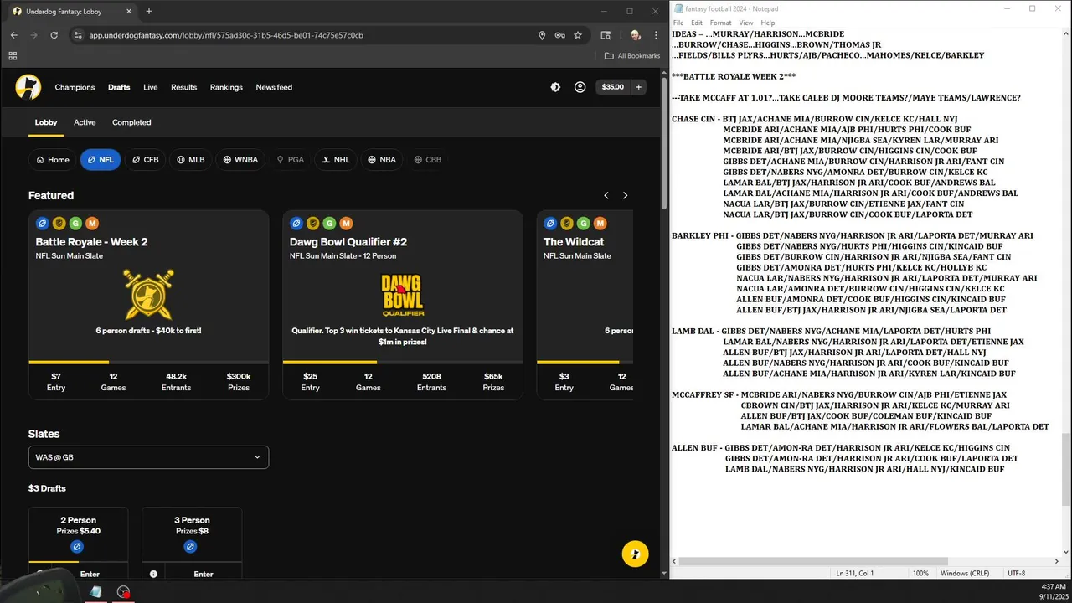Open the Dawg Bowl Qualifier #2 card
The width and height of the screenshot is (1072, 603).
click(403, 305)
